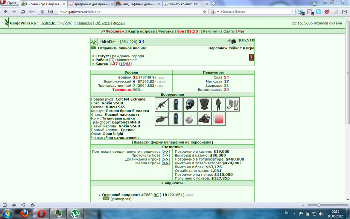This screenshot has width=350, height=219.
Task: Click the volume icon in system tray
Action: click(321, 214)
